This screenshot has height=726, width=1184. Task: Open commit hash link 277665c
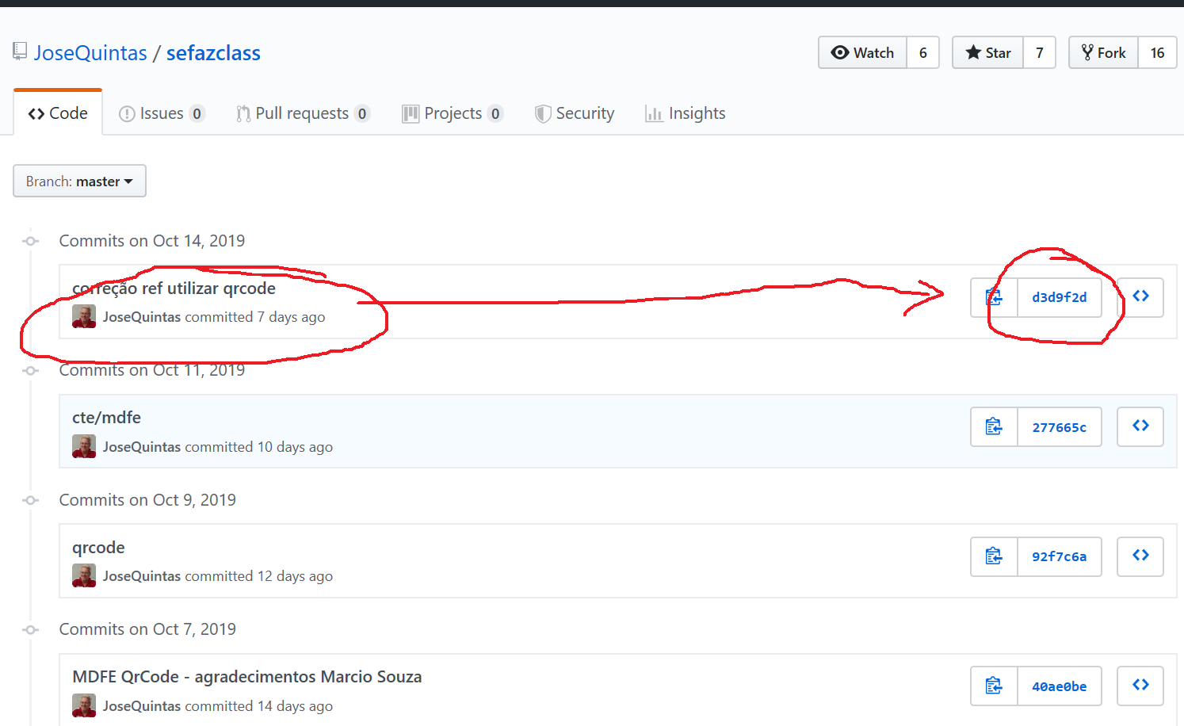coord(1059,427)
